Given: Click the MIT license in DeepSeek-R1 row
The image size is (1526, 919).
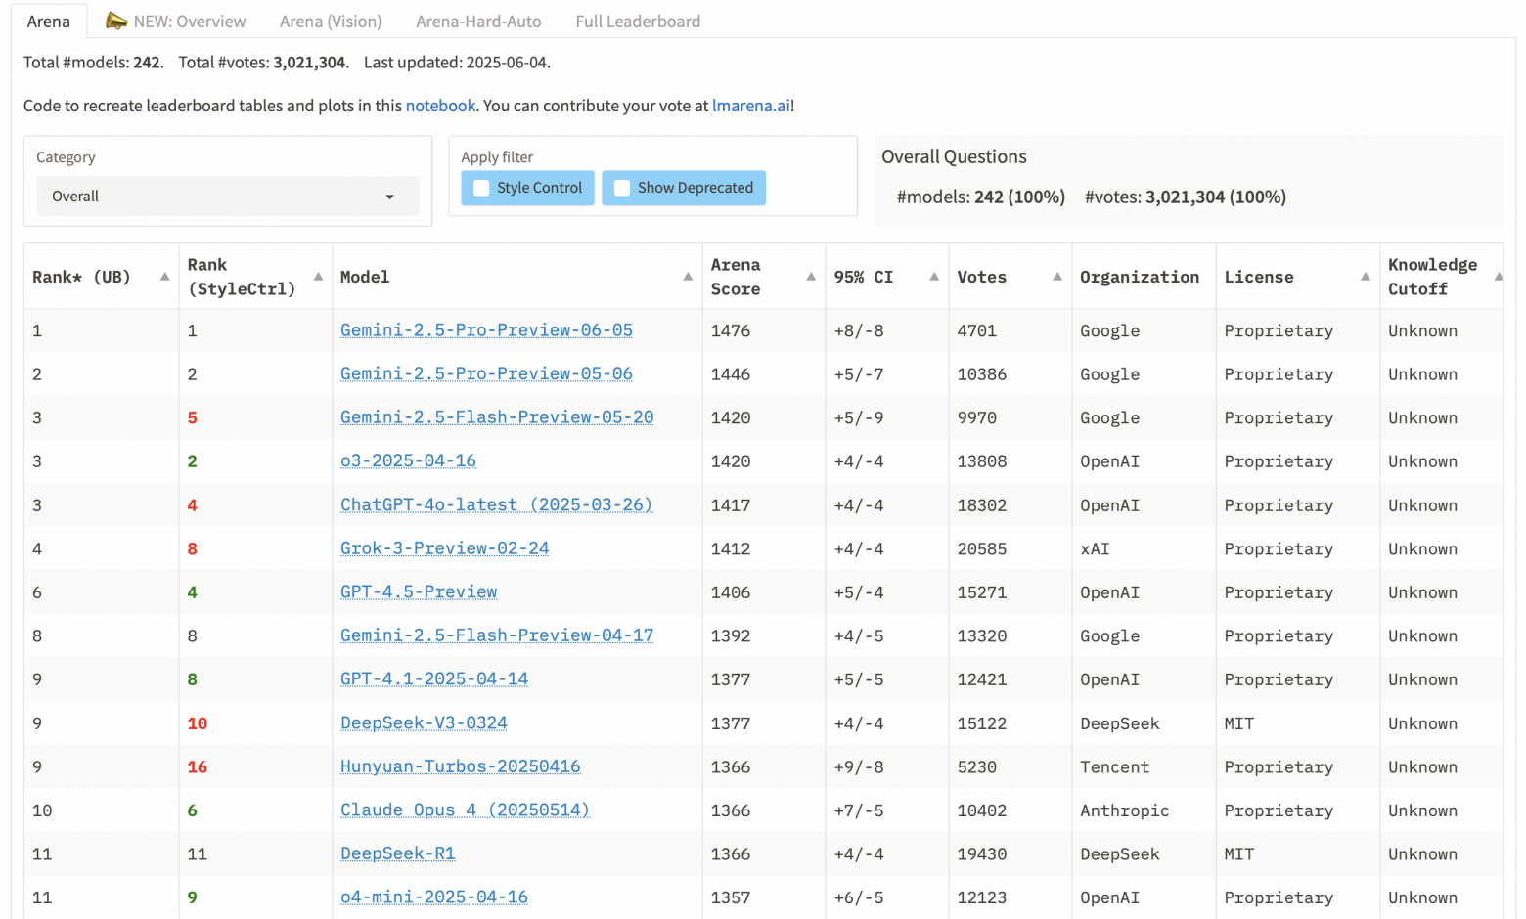Looking at the screenshot, I should click(1238, 853).
